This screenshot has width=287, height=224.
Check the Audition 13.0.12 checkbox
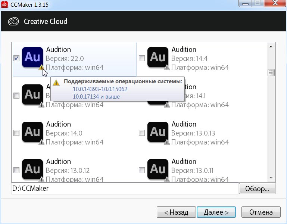point(16,170)
